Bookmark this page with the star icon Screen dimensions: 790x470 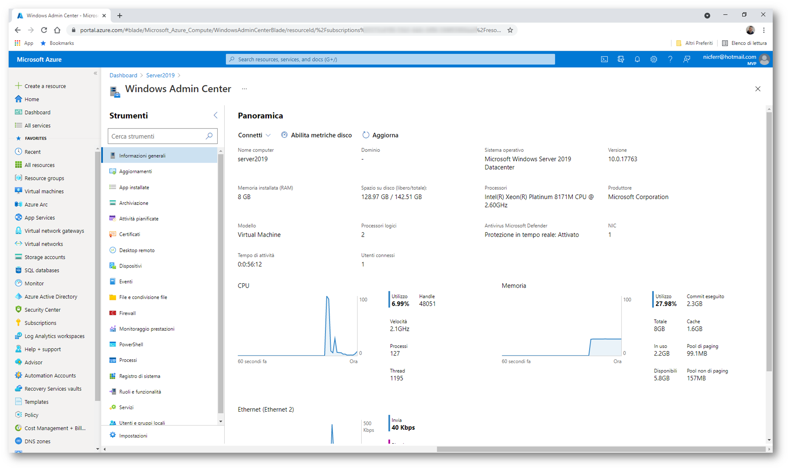[510, 30]
